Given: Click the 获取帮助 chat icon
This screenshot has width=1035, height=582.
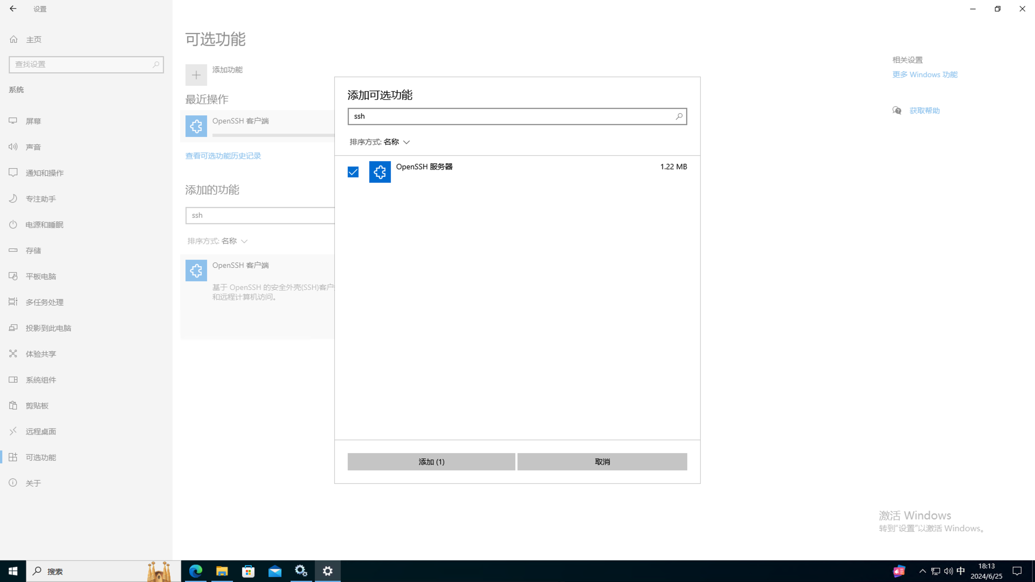Looking at the screenshot, I should 897,110.
